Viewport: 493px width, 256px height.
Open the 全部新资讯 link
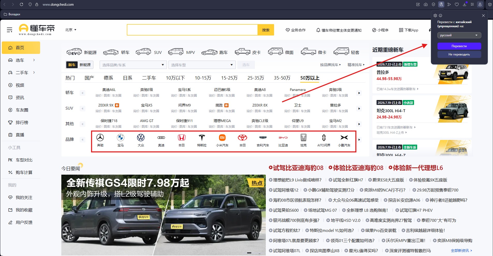[x=461, y=251]
